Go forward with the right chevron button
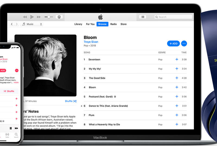This screenshot has width=217, height=149. click(17, 24)
